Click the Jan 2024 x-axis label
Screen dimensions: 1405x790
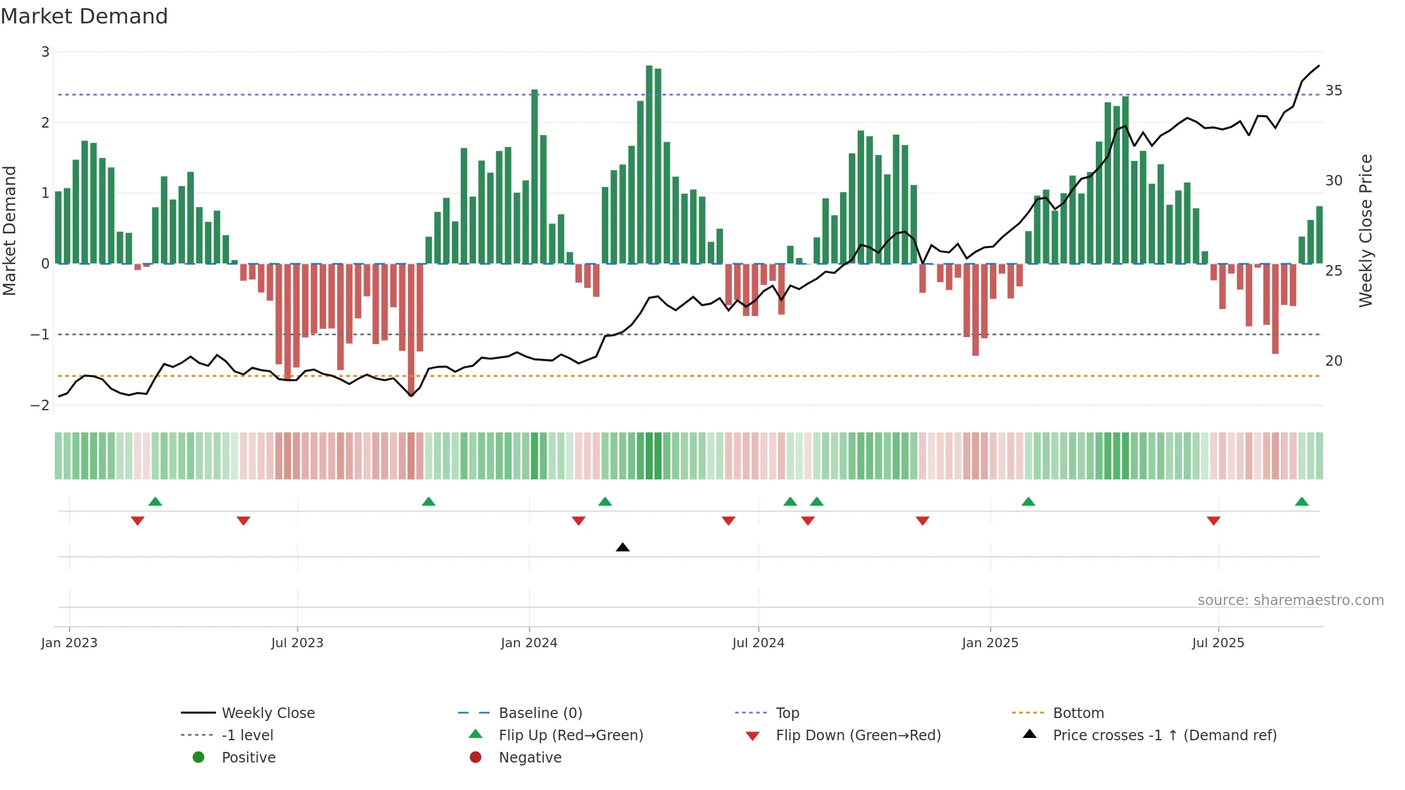coord(529,643)
